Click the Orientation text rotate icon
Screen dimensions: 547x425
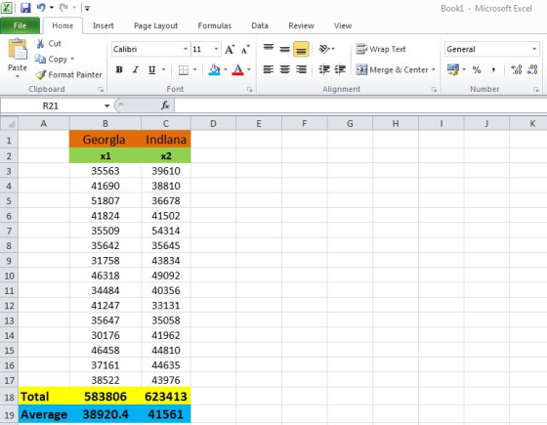click(x=324, y=49)
